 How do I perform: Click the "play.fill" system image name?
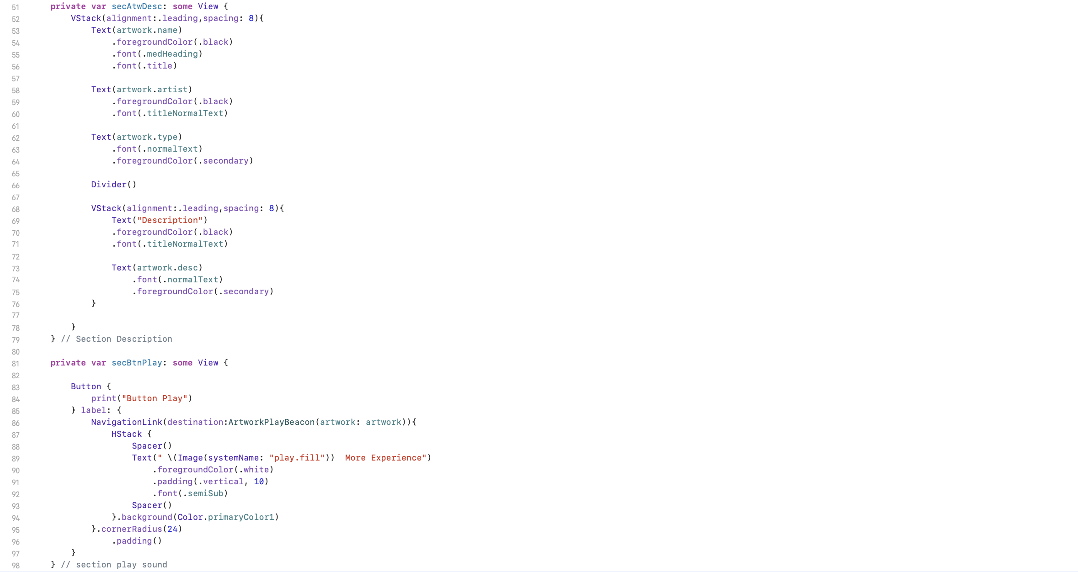[x=297, y=458]
